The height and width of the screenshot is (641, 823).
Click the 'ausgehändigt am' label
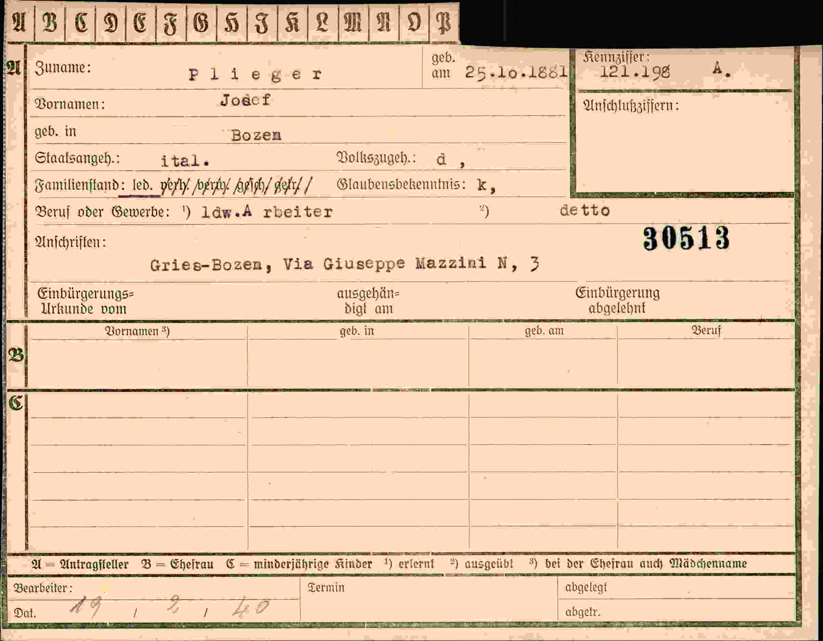(x=368, y=301)
